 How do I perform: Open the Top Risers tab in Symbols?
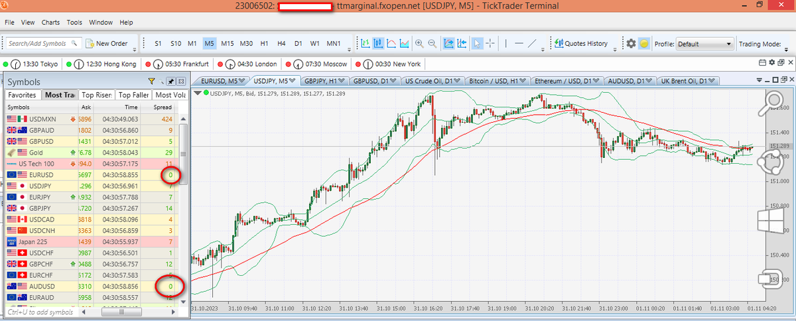click(97, 95)
